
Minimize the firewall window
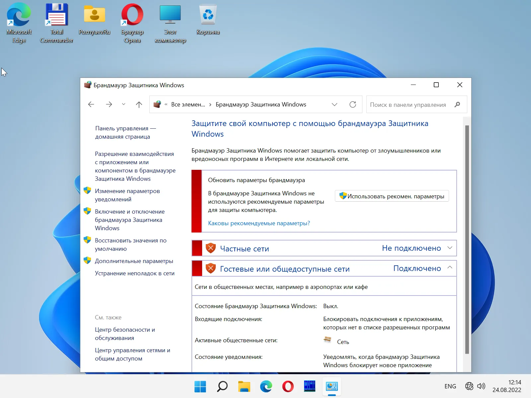(x=413, y=85)
